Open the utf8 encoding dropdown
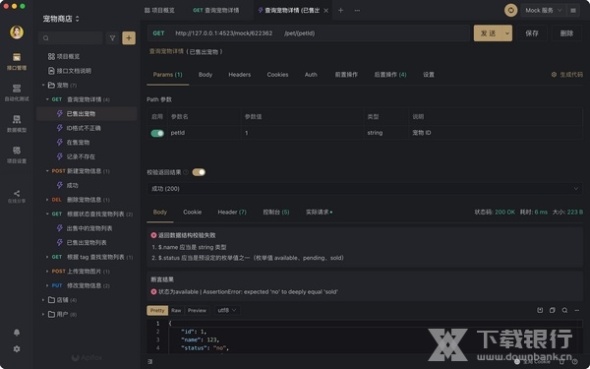The height and width of the screenshot is (369, 590). pos(227,310)
